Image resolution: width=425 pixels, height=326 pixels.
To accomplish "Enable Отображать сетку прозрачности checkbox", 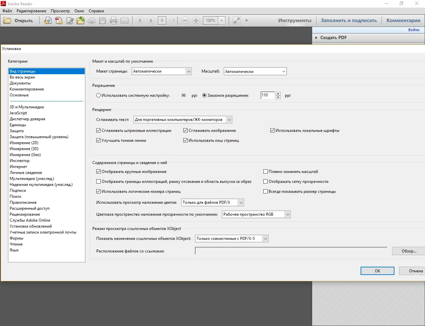I will (266, 182).
